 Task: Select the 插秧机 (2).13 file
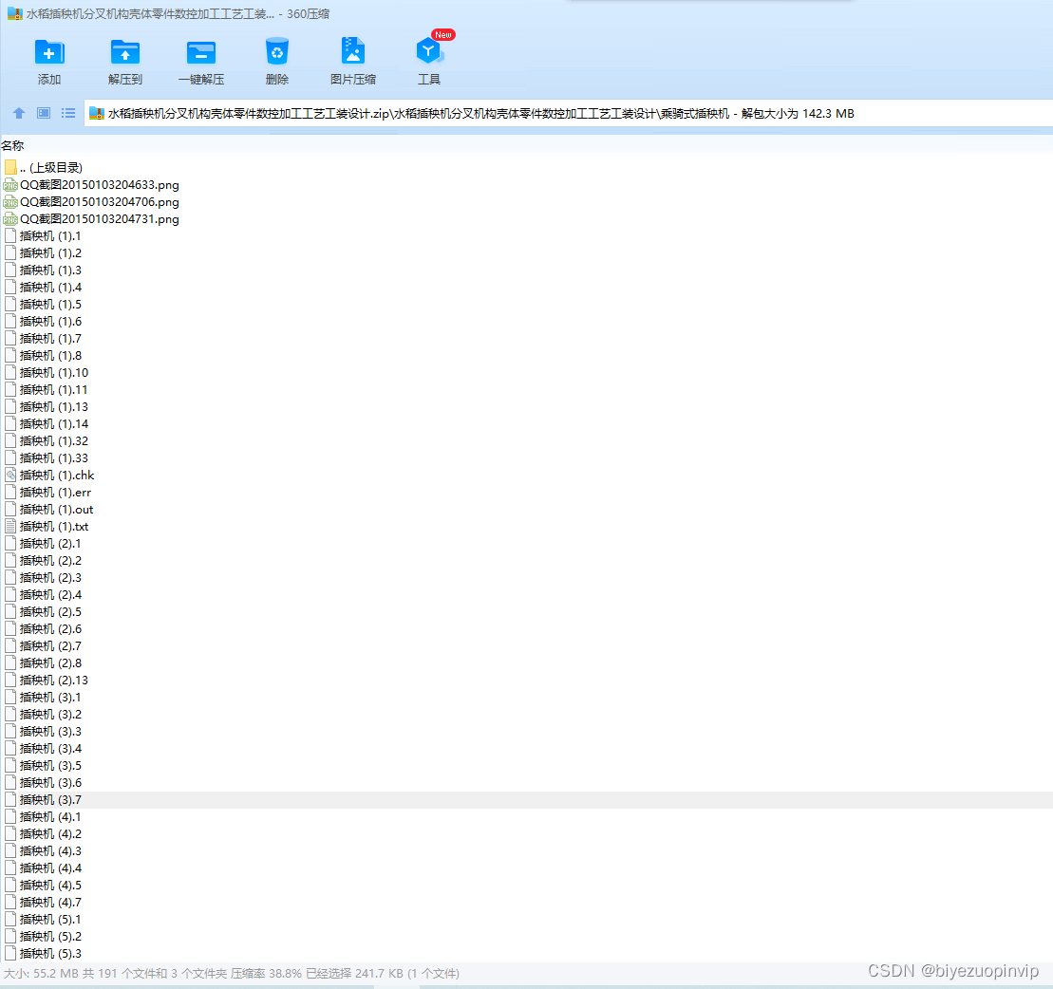47,681
